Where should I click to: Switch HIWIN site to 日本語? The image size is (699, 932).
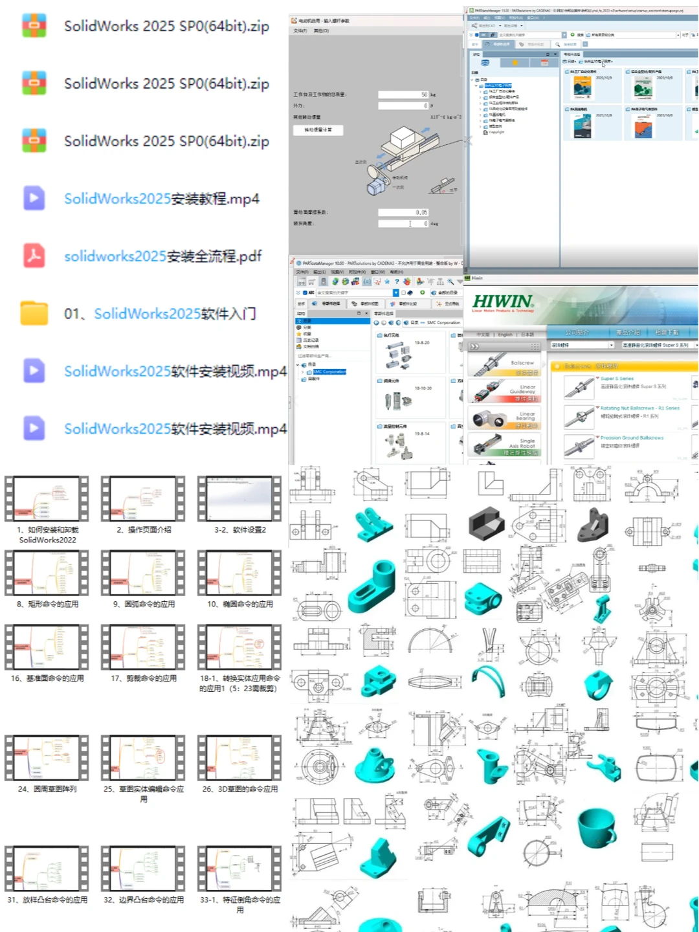point(527,335)
